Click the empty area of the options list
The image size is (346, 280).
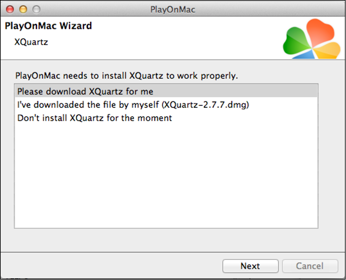(x=166, y=176)
